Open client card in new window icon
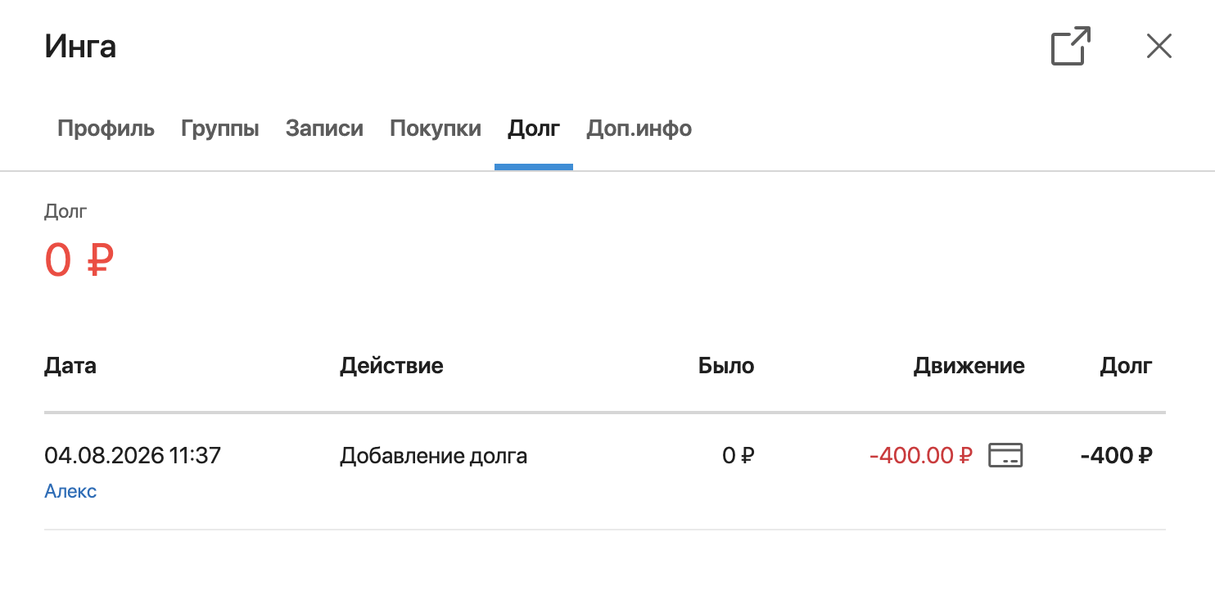Viewport: 1215px width, 609px height. point(1071,47)
